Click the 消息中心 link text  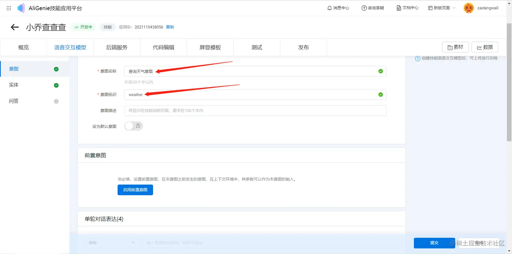click(341, 8)
